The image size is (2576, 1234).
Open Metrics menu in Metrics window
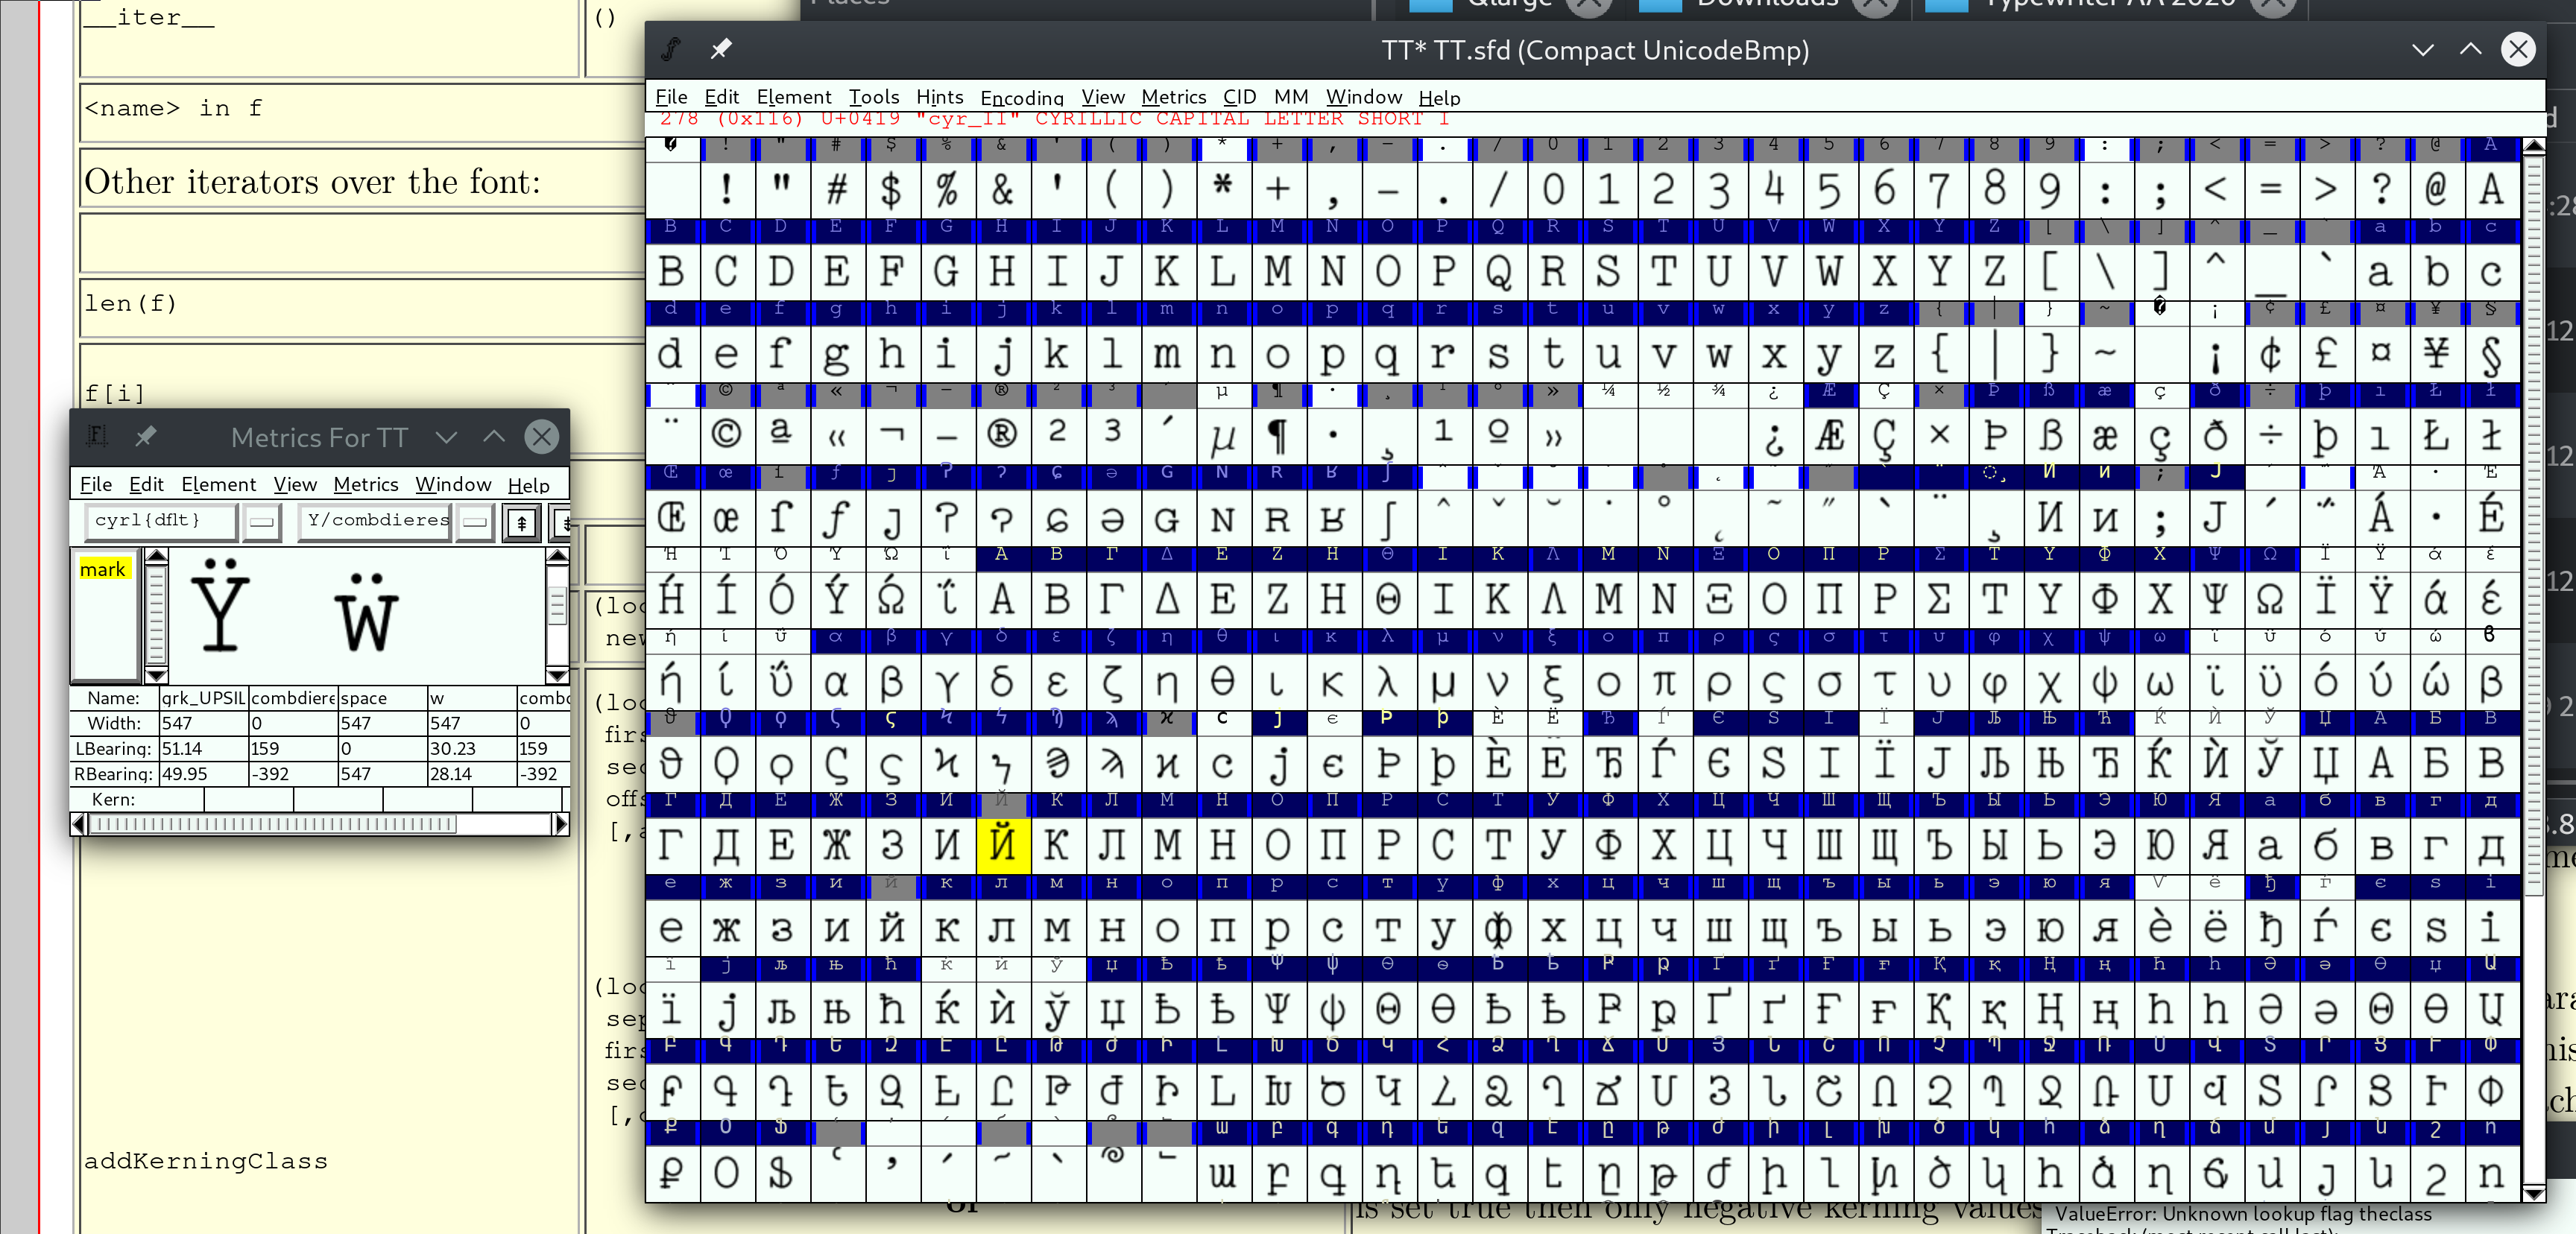[x=365, y=485]
